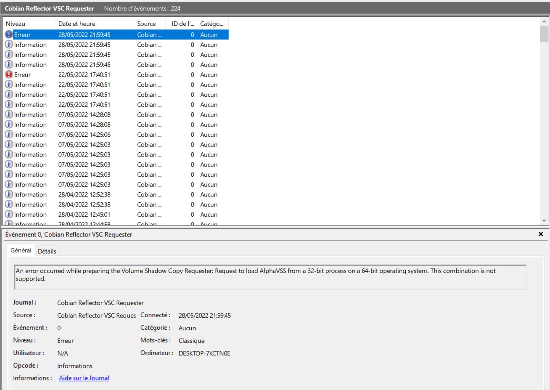Close the event details pane with the X
Image resolution: width=550 pixels, height=390 pixels.
click(541, 234)
